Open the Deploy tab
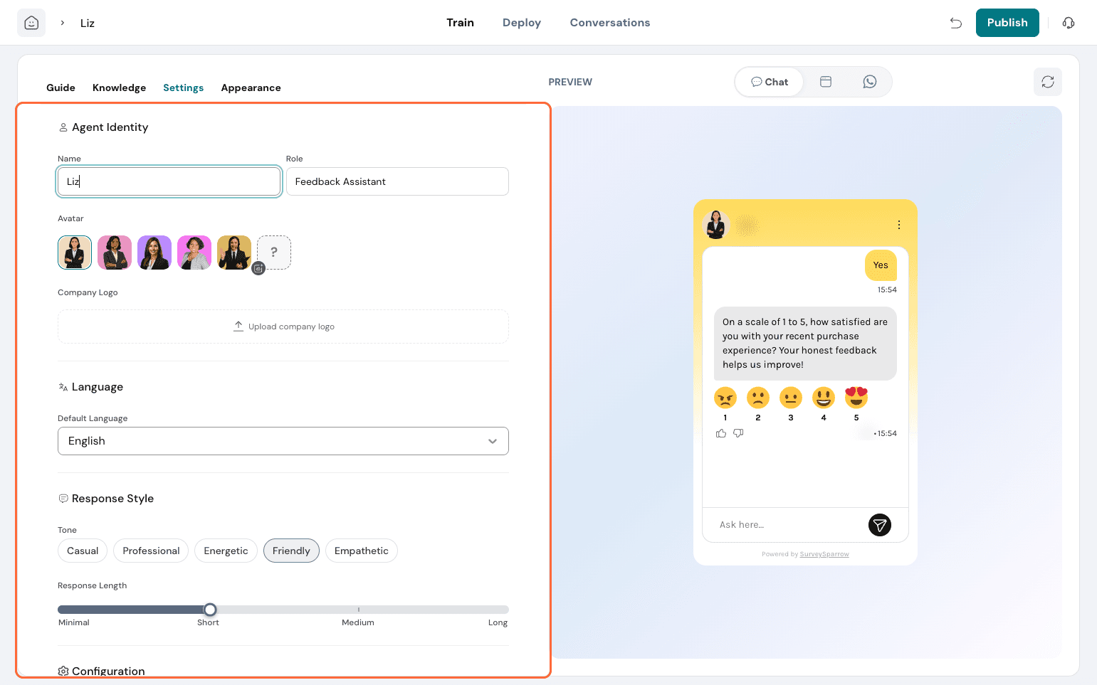This screenshot has height=685, width=1097. (521, 23)
